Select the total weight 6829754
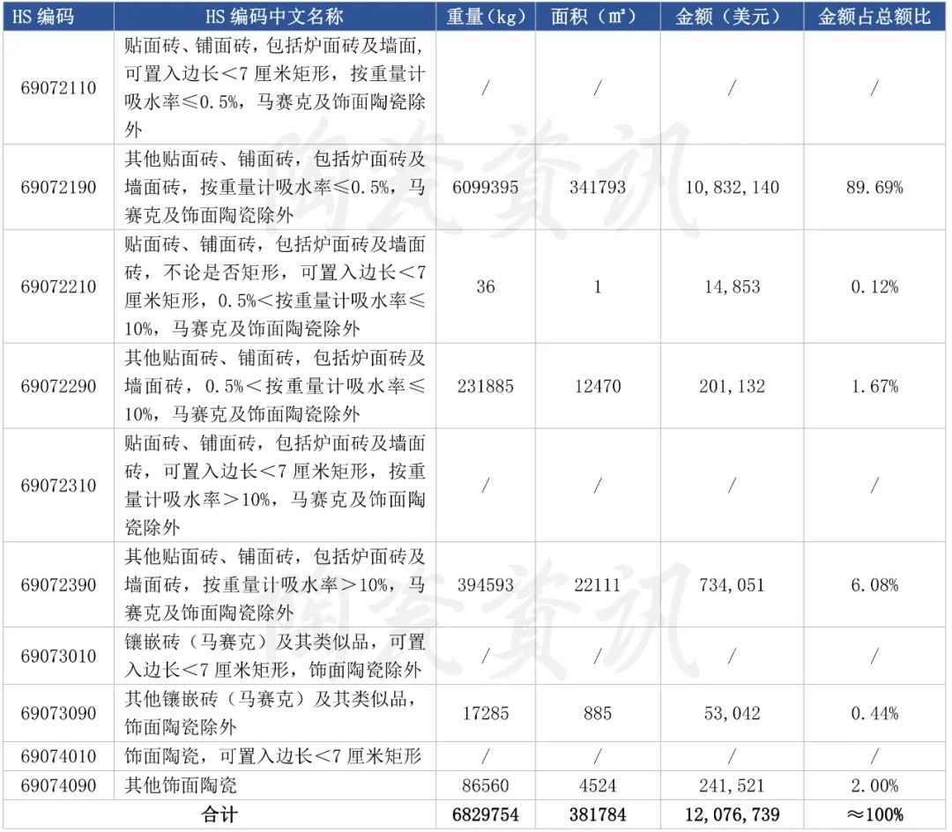Image resolution: width=952 pixels, height=832 pixels. (486, 814)
